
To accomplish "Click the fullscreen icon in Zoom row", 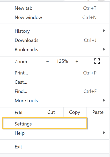I will (x=97, y=61).
